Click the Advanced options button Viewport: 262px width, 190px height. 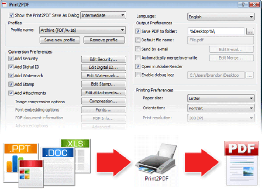(103, 127)
